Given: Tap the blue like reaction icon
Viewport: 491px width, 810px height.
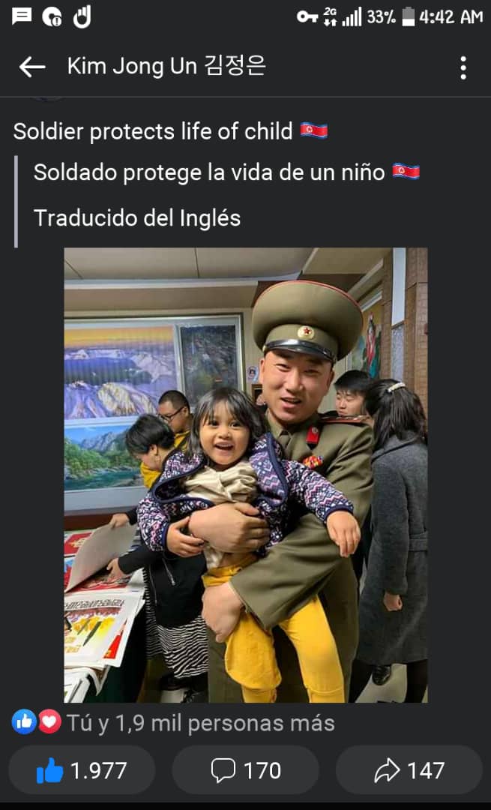Looking at the screenshot, I should pos(24,721).
